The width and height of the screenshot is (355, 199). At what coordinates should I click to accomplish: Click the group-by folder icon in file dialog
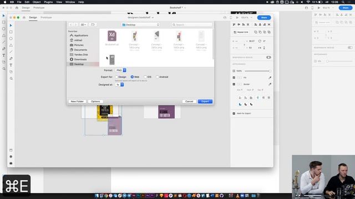pos(93,24)
